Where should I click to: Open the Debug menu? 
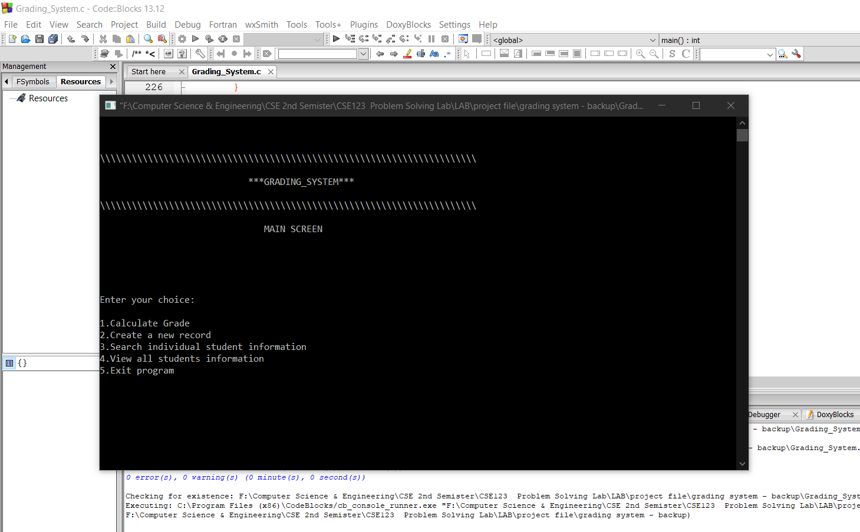click(x=187, y=24)
